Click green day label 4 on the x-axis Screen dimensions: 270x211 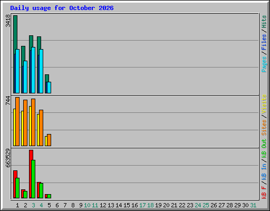[x=41, y=205]
